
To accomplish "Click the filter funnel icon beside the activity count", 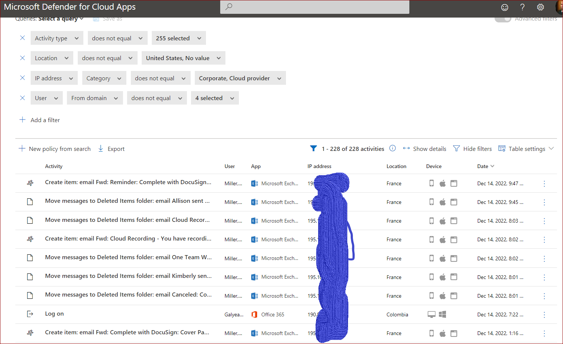I will (313, 148).
